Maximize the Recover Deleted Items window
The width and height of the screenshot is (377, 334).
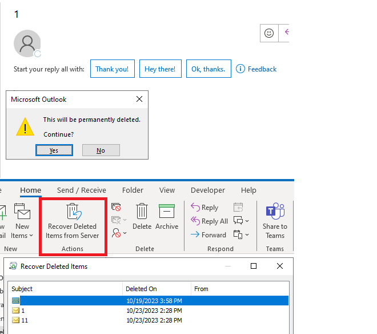point(254,266)
